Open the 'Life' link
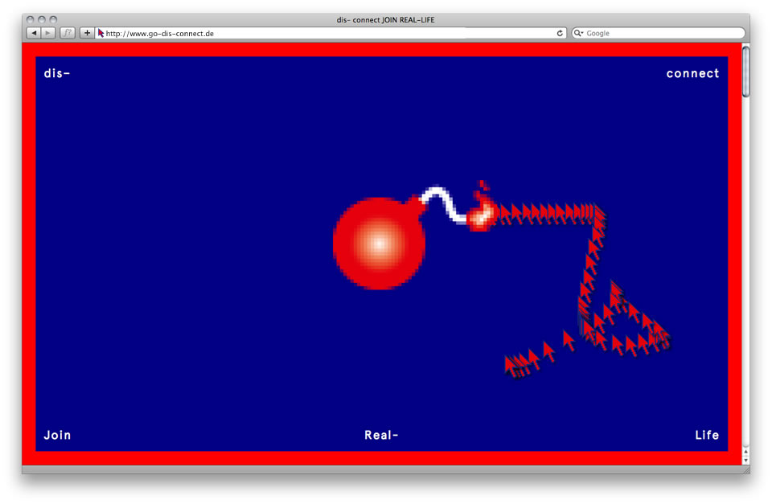Screen dimensions: 772x504 pyautogui.click(x=707, y=435)
